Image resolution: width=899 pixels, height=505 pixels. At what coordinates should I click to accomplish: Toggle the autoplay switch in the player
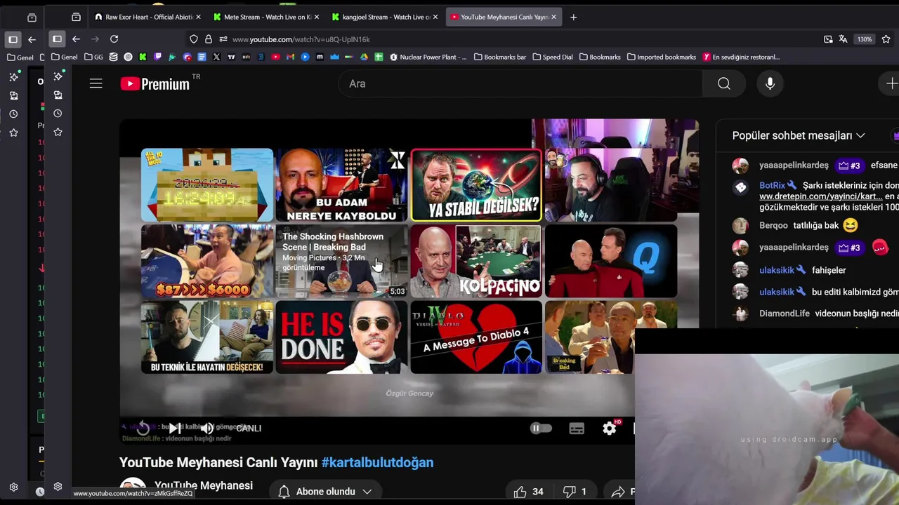(x=541, y=428)
